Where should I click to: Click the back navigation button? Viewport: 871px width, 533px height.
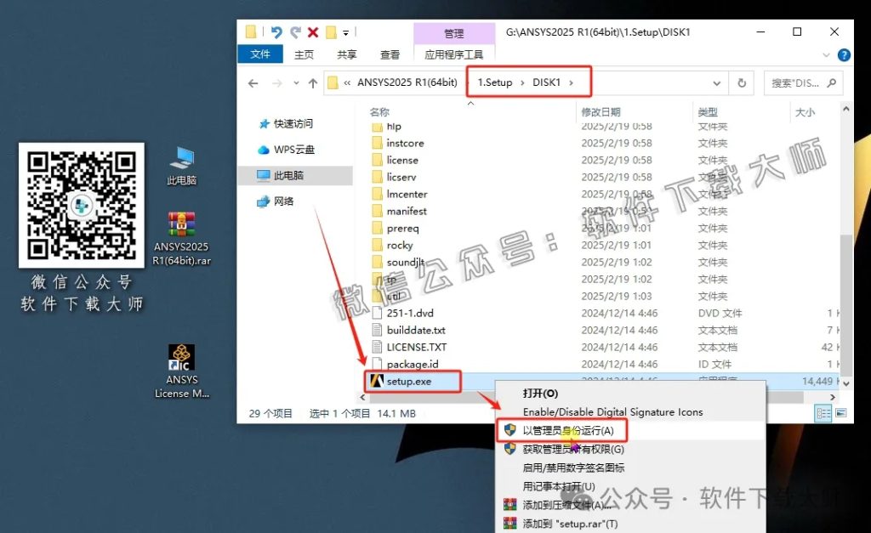tap(253, 82)
